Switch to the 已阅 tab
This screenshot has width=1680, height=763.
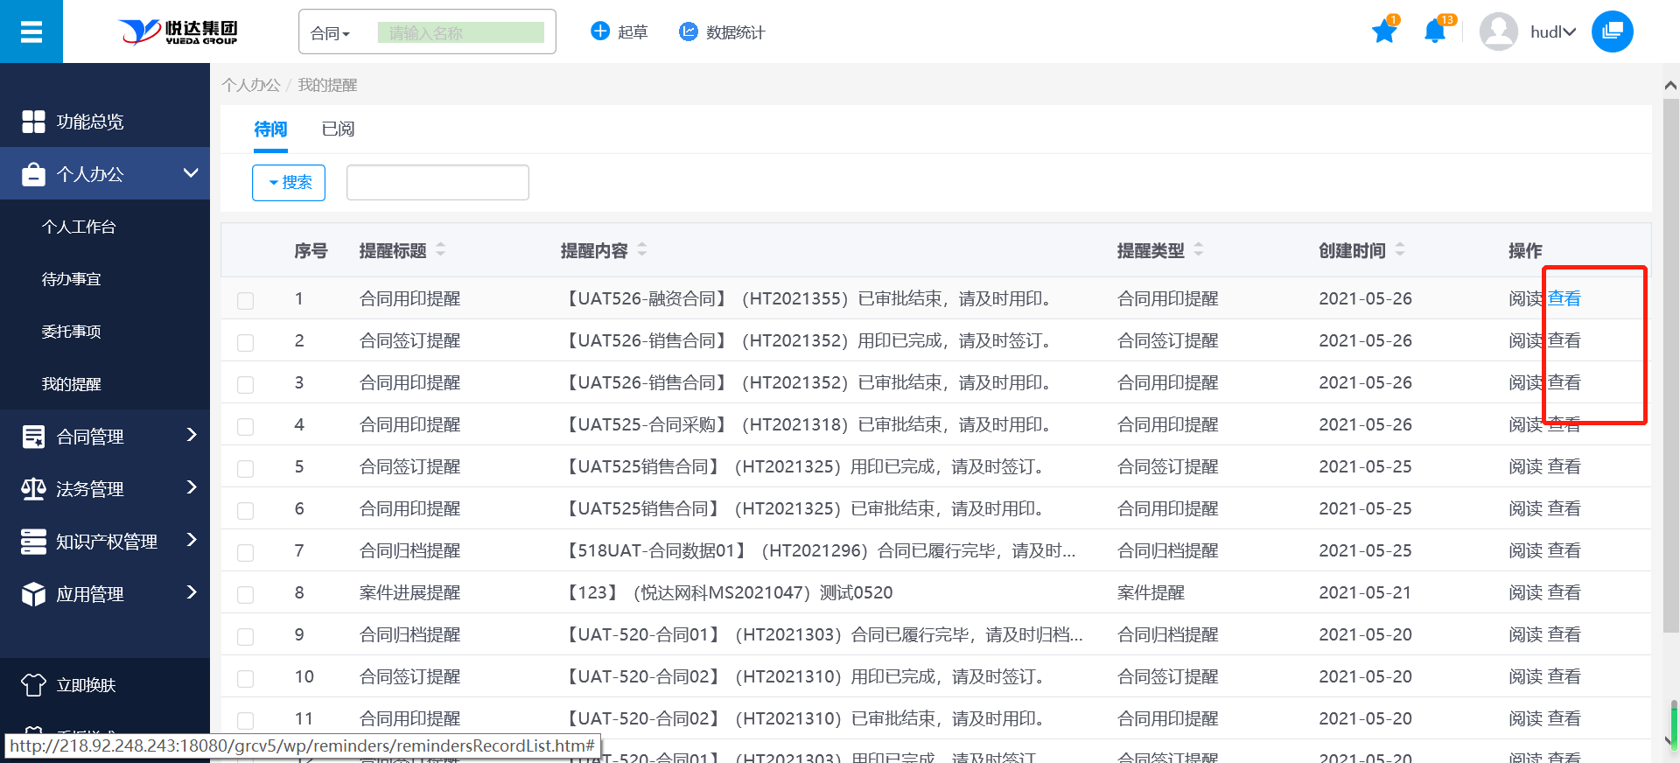338,129
